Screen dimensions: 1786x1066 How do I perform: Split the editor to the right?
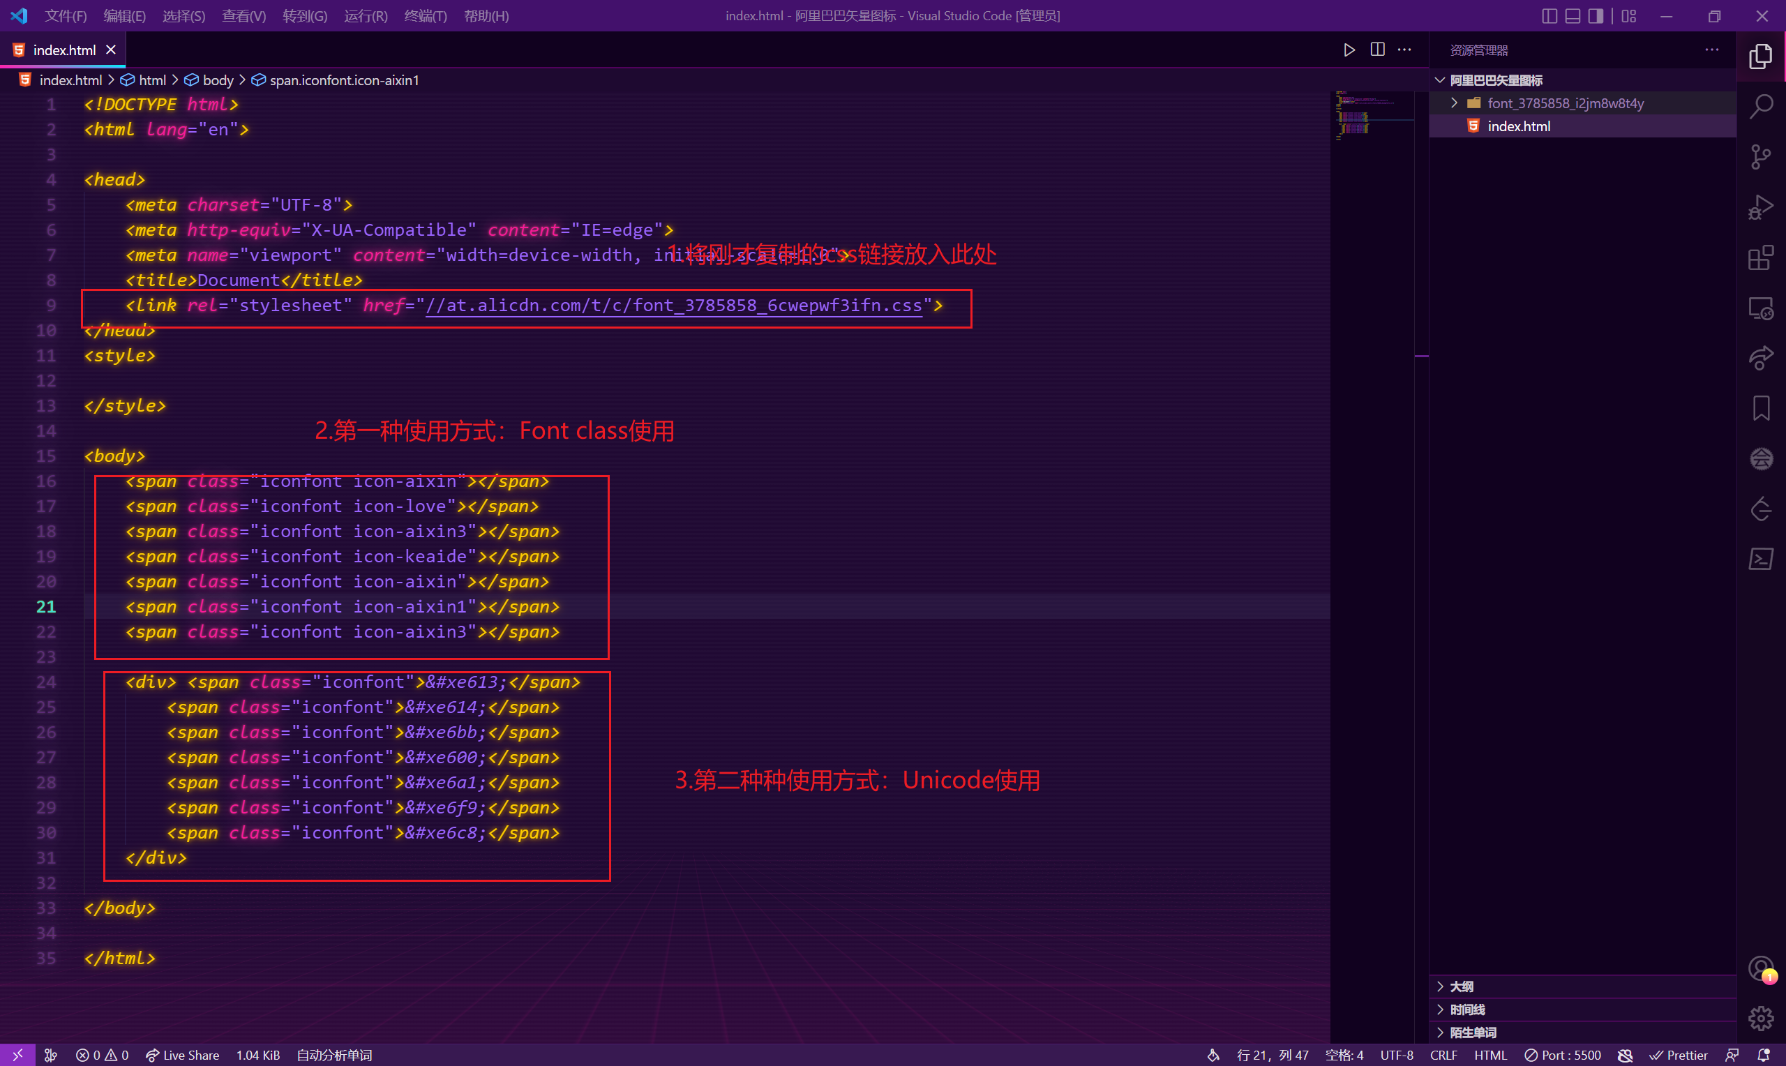pos(1376,50)
